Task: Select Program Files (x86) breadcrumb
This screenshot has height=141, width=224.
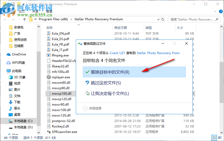Action: pos(53,19)
